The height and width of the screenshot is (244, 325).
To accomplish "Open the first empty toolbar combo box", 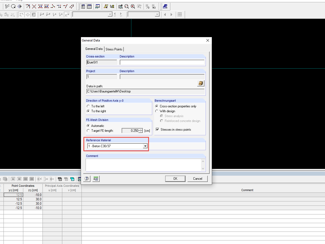I will (x=92, y=14).
